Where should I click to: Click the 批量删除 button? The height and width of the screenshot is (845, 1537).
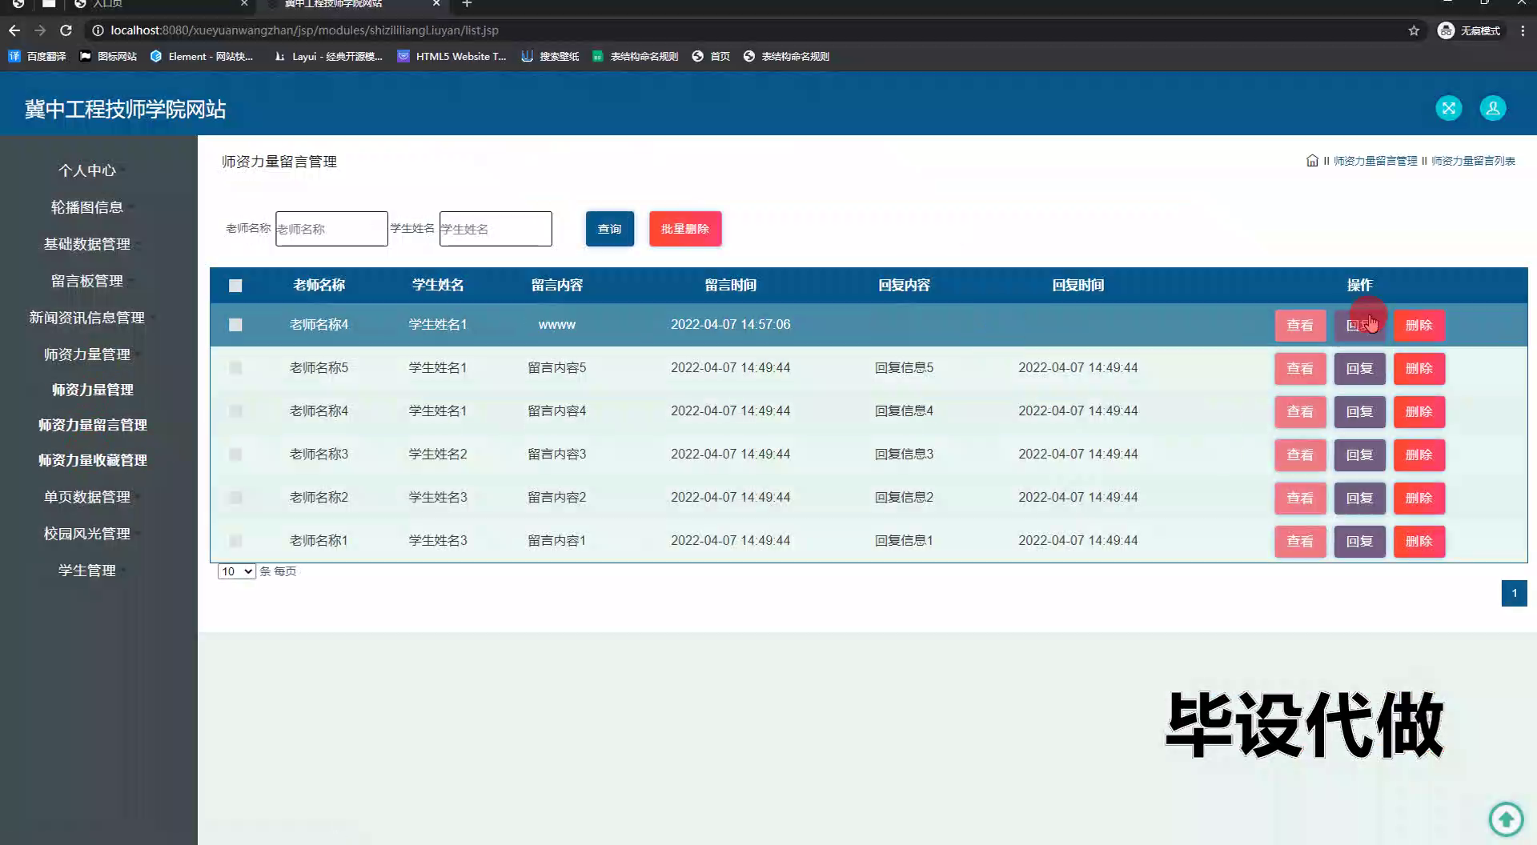[x=685, y=229]
